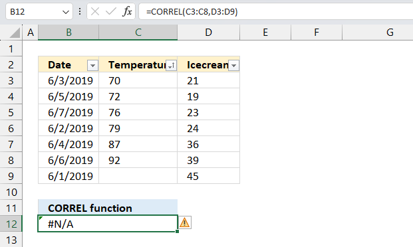Image resolution: width=413 pixels, height=247 pixels.
Task: Click temperature cell showing 70
Action: [138, 80]
